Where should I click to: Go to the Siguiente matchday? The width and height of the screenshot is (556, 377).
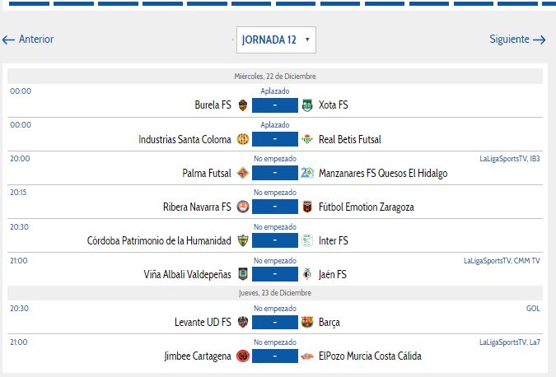[517, 40]
